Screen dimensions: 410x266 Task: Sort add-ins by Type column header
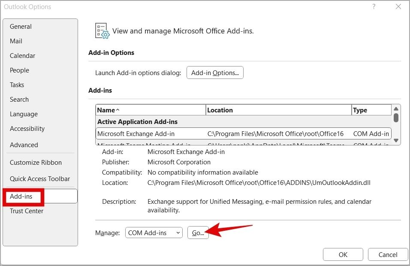point(371,110)
